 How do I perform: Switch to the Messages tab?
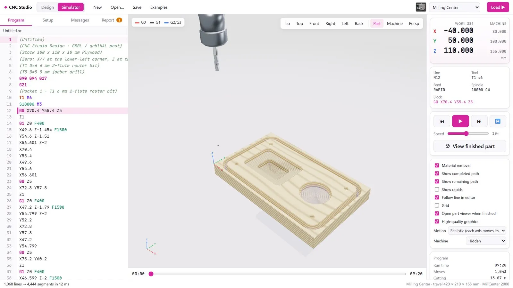pyautogui.click(x=80, y=20)
